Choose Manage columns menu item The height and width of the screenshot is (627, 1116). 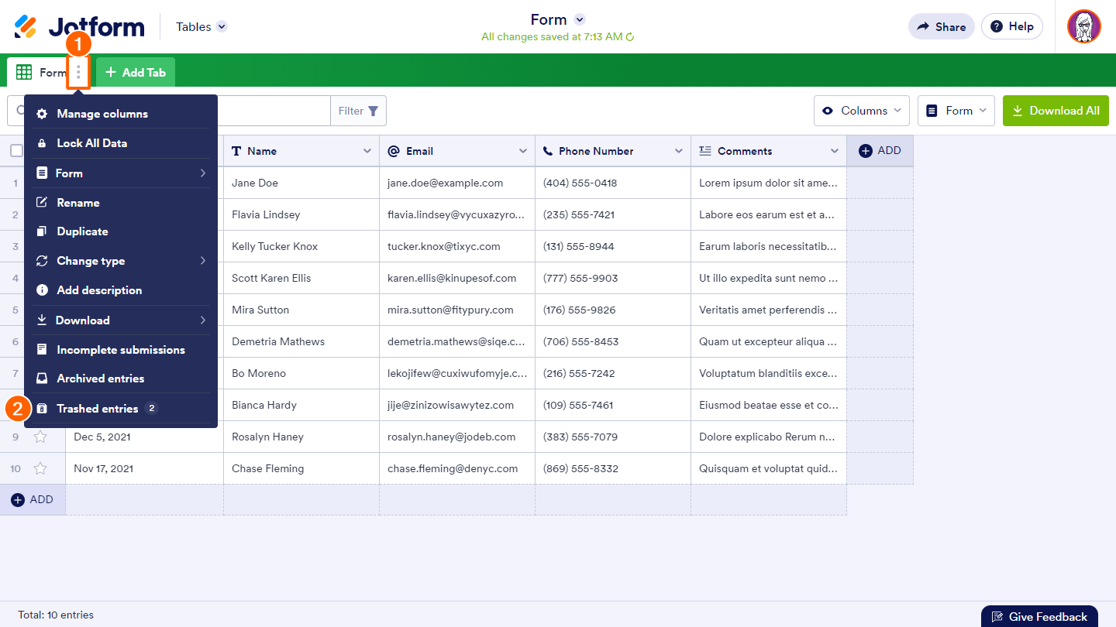coord(102,114)
